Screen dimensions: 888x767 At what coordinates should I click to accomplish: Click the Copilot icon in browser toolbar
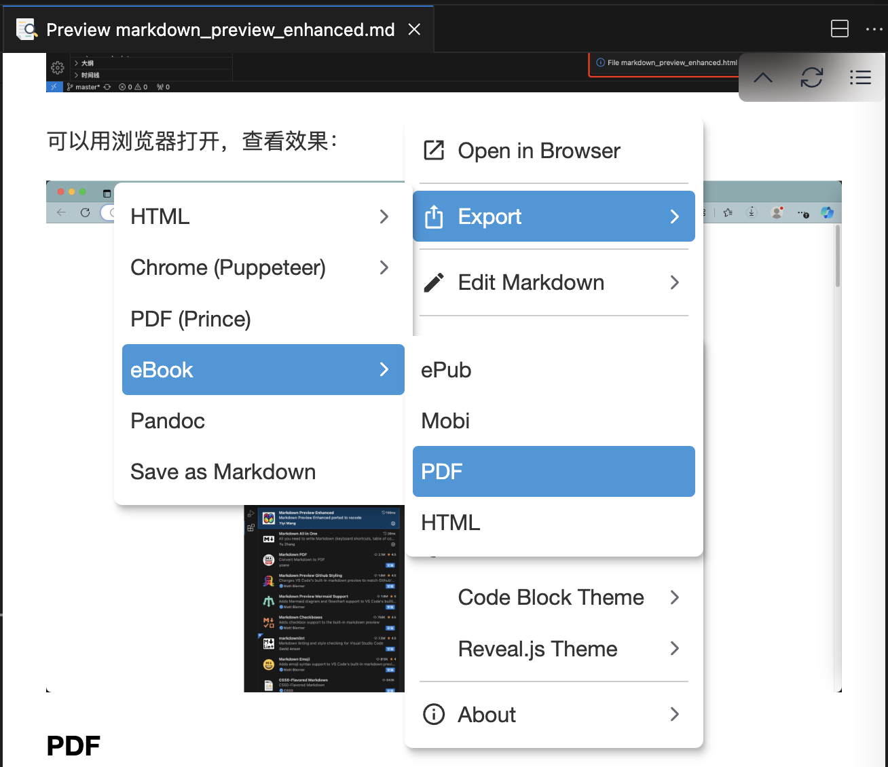click(x=827, y=212)
